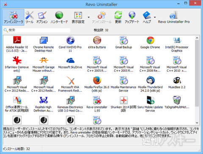The image size is (203, 154).
Task: Select Corel WinDVD Pro 11 icon
Action: click(70, 40)
